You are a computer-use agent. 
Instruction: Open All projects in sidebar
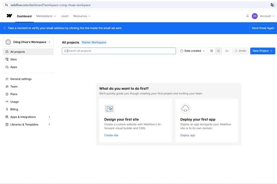28,52
